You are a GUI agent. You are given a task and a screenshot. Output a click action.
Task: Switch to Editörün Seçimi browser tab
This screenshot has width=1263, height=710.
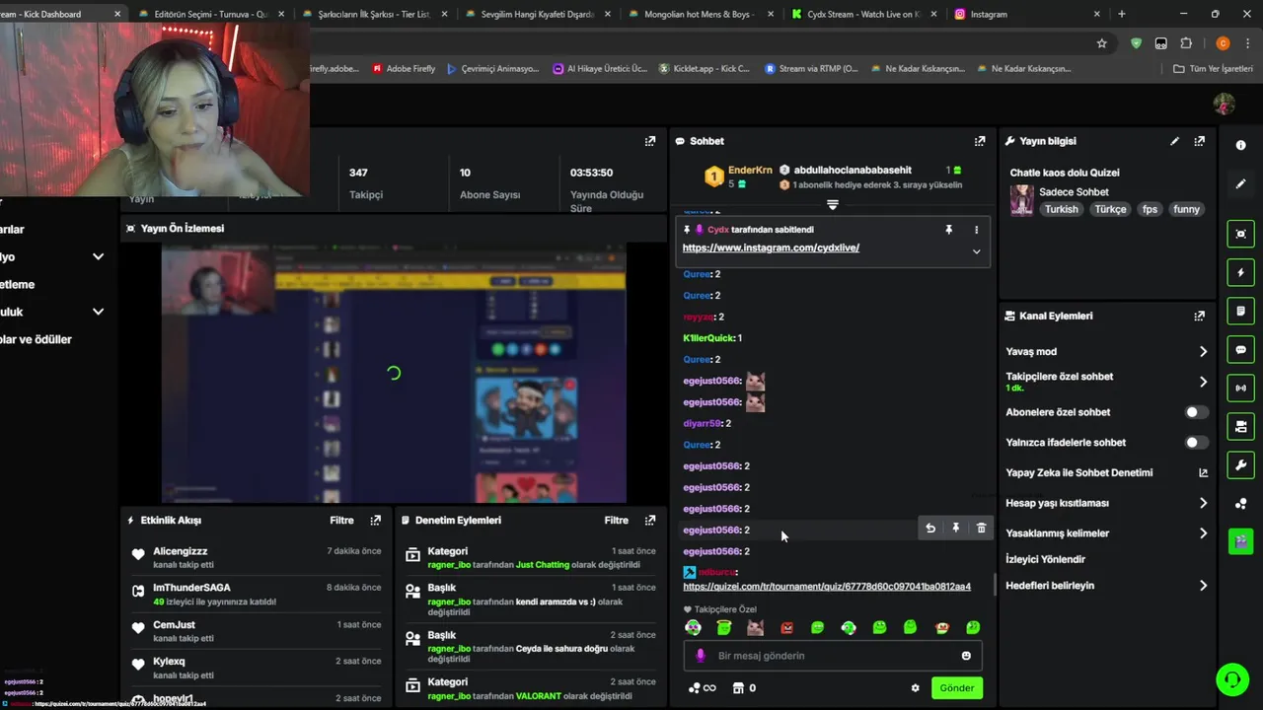211,14
